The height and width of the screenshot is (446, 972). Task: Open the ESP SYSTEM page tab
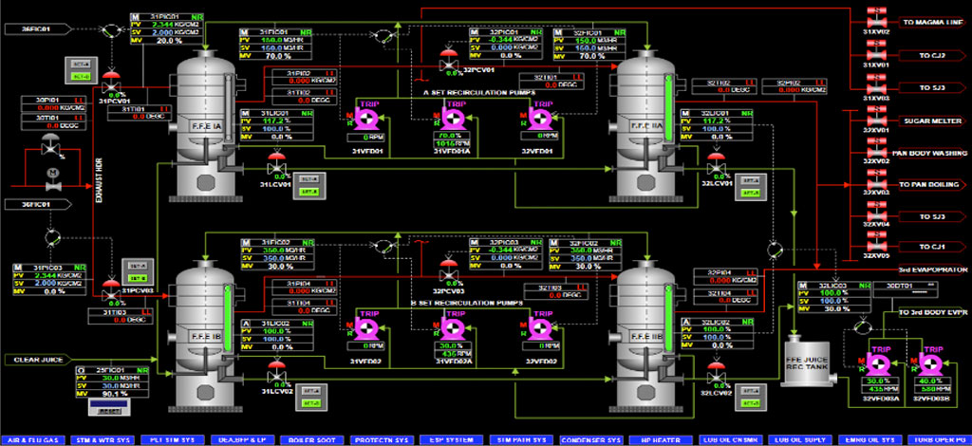(451, 439)
